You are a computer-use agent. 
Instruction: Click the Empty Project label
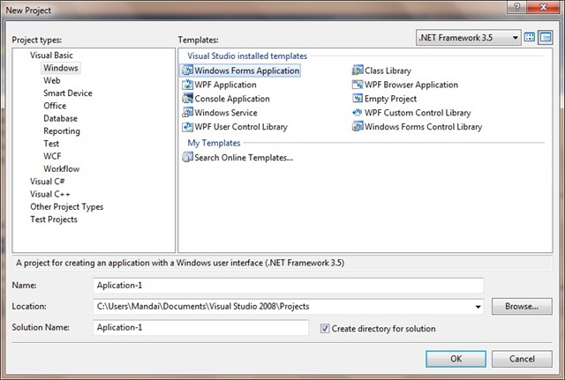point(390,99)
